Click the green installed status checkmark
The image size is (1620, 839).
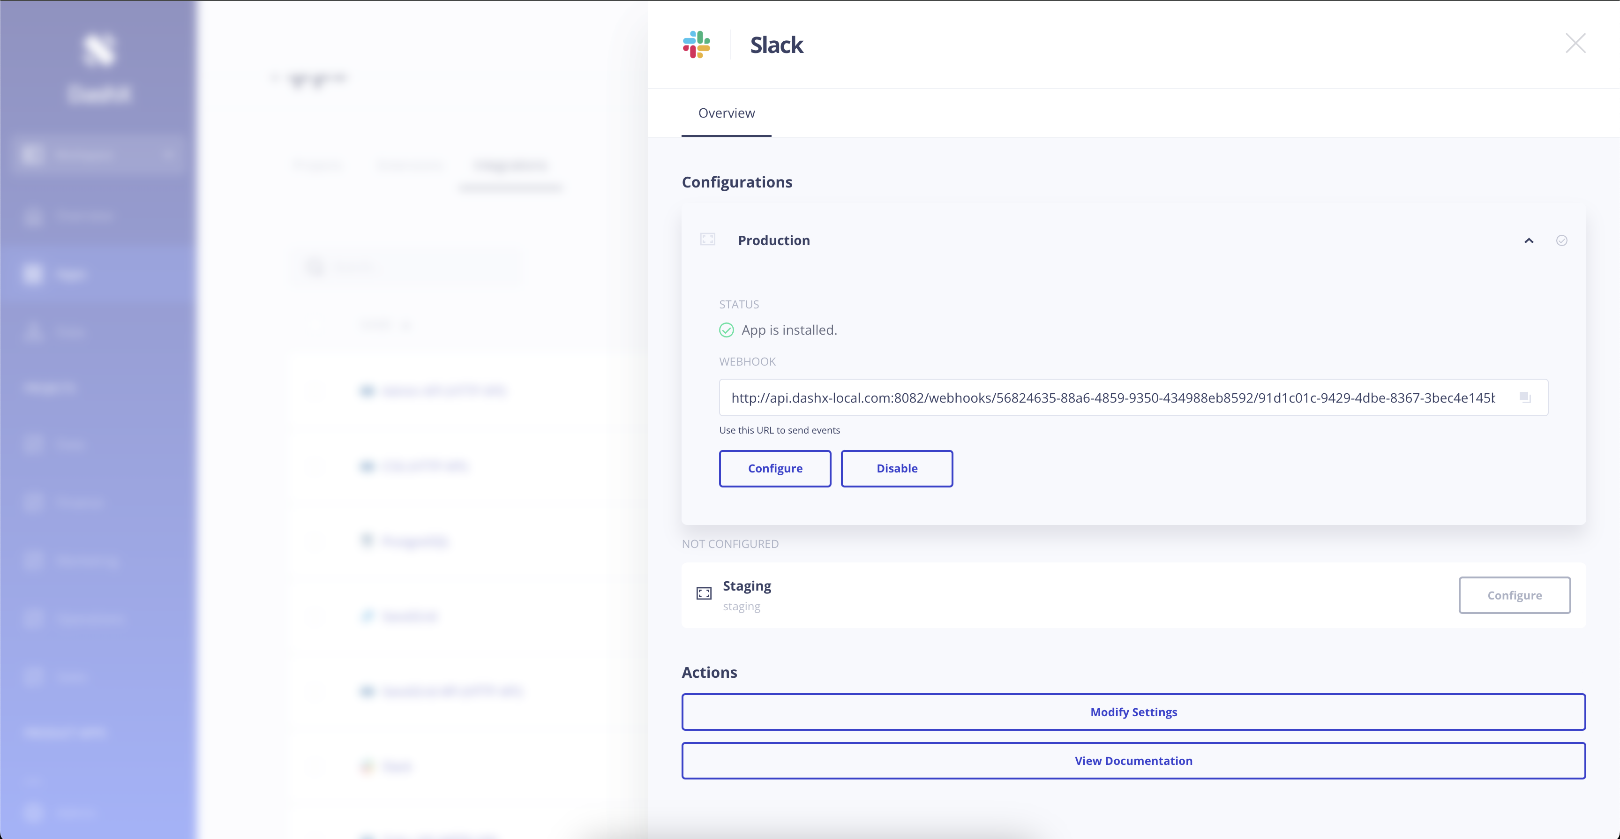[727, 330]
